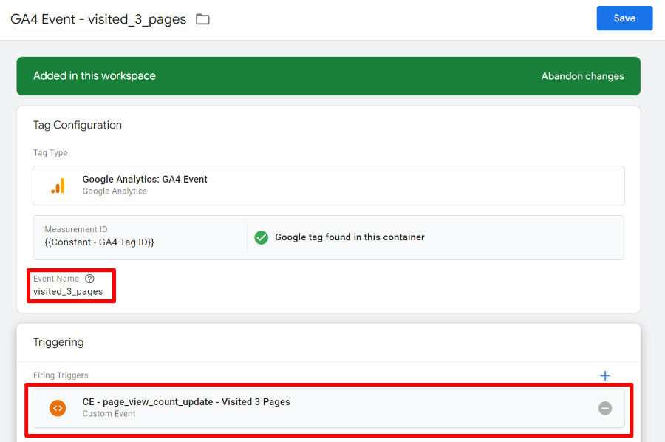665x442 pixels.
Task: Click the orange Custom Event trigger icon
Action: coord(58,408)
